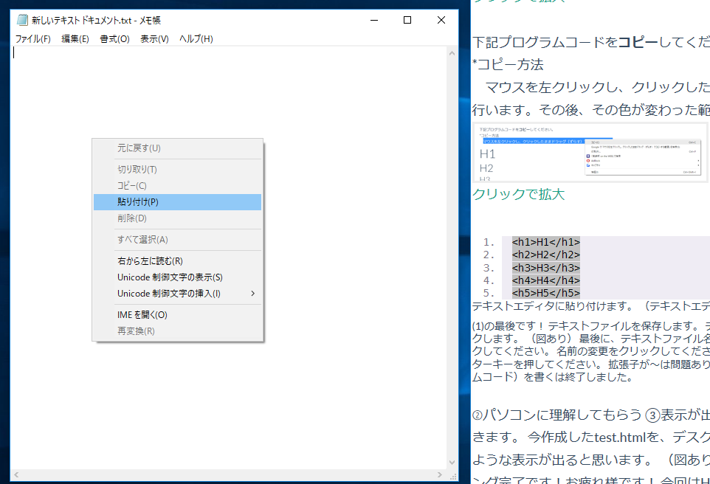The width and height of the screenshot is (710, 484).
Task: Minimize the Notepad window
Action: pos(373,21)
